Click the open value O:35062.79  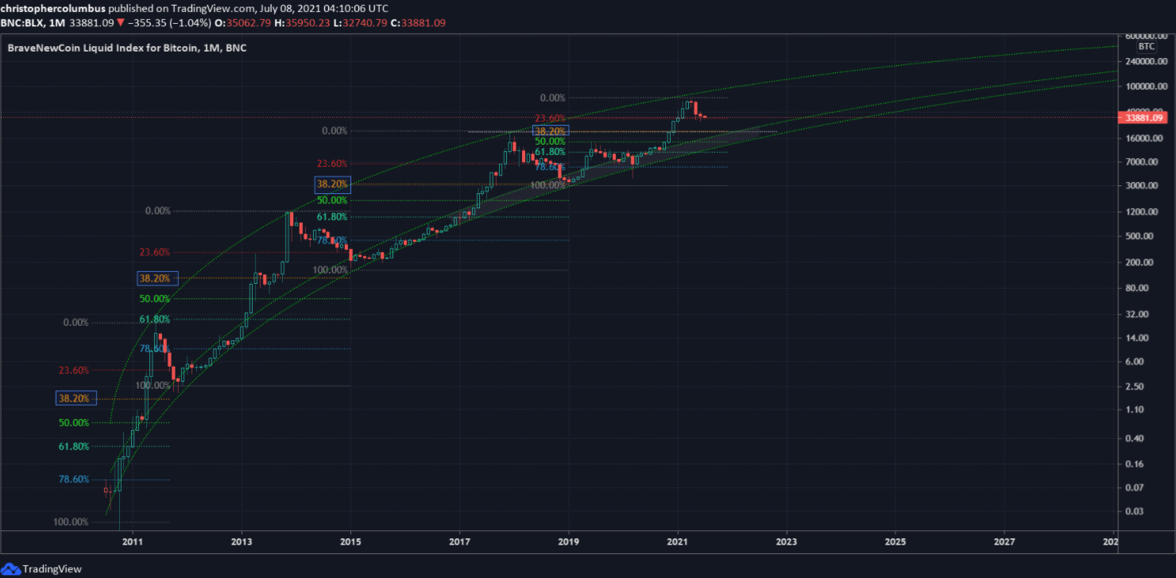(x=241, y=23)
